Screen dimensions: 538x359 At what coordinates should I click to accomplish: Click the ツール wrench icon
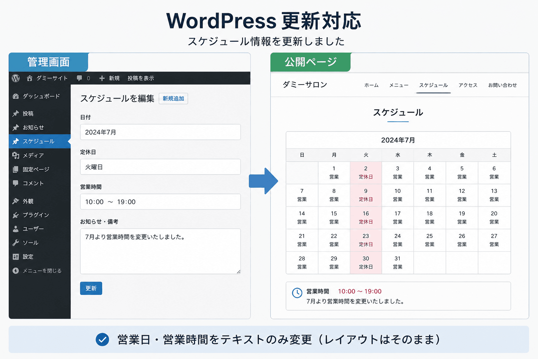[x=16, y=243]
